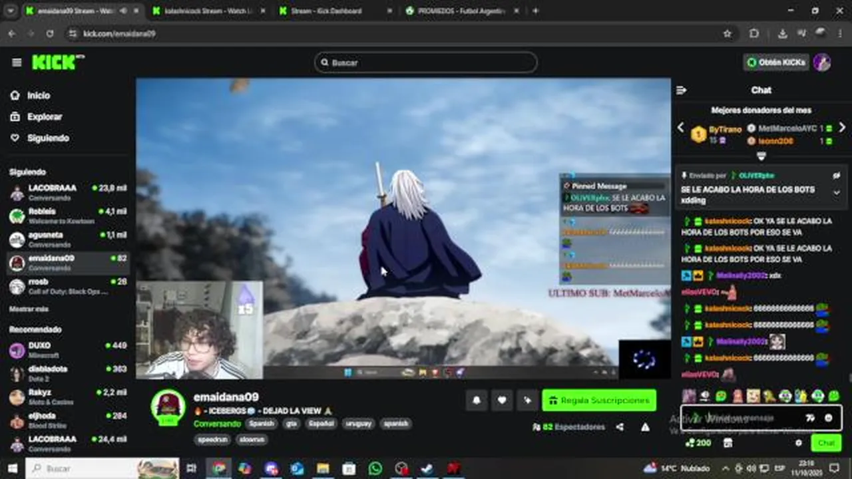This screenshot has height=479, width=852.
Task: Show hidden system tray icons
Action: click(725, 468)
